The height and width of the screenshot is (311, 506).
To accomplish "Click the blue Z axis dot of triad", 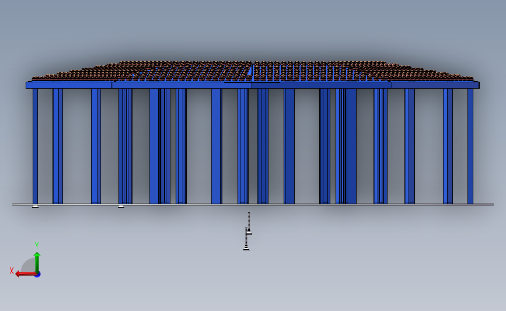I will coord(38,275).
